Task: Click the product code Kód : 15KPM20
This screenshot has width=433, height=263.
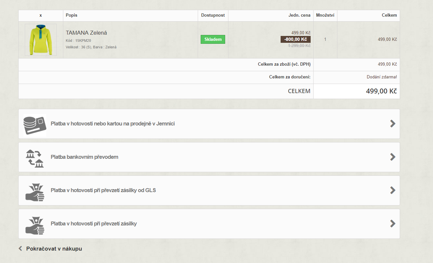Action: click(x=78, y=41)
